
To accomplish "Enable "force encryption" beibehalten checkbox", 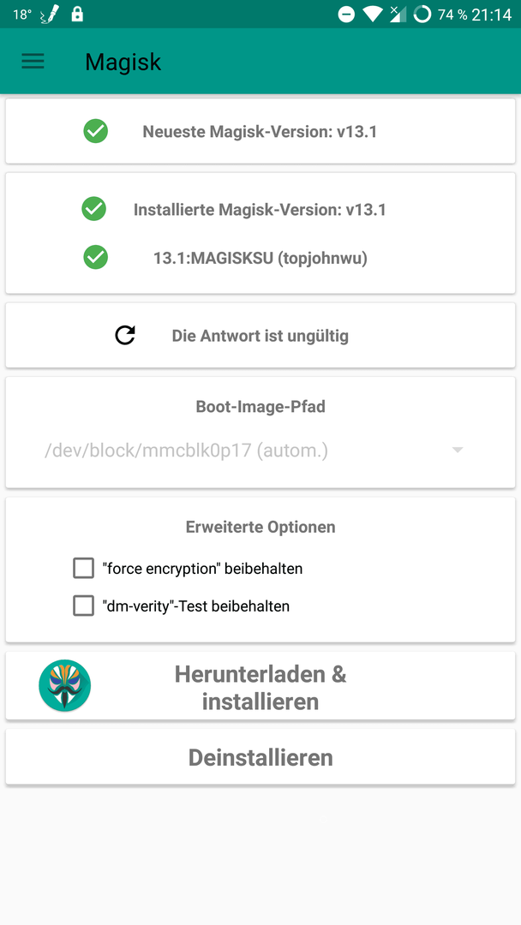I will point(84,569).
